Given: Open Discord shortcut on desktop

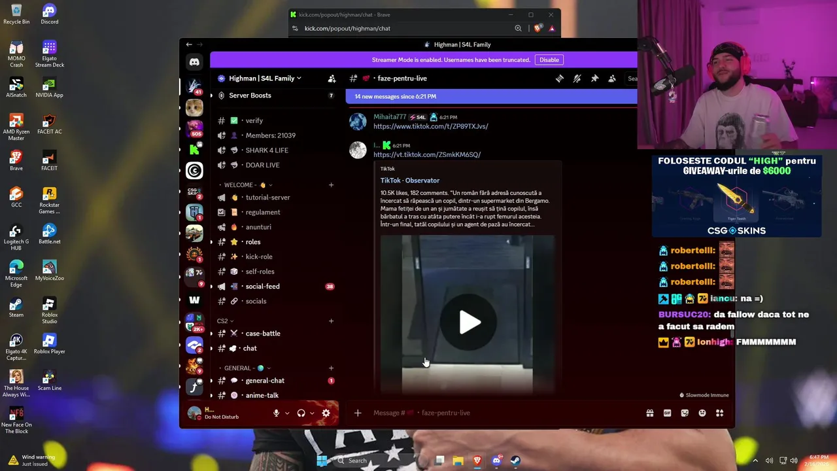Looking at the screenshot, I should [49, 14].
